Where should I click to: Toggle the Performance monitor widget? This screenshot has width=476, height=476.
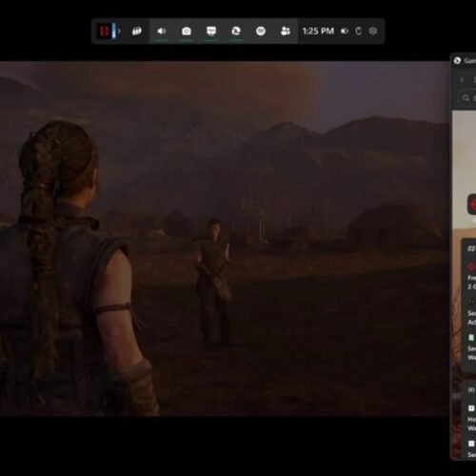pyautogui.click(x=211, y=31)
